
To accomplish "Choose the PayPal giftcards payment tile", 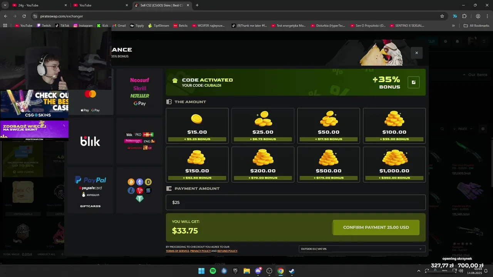I will point(90,190).
